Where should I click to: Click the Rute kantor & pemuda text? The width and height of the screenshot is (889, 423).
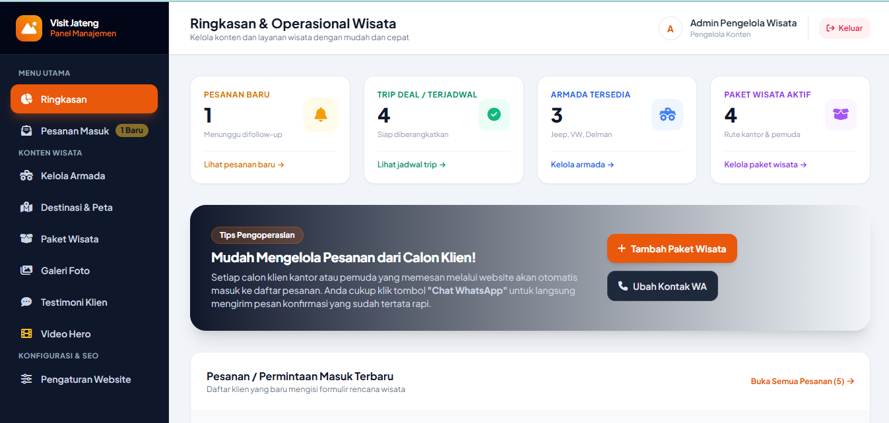tap(762, 134)
